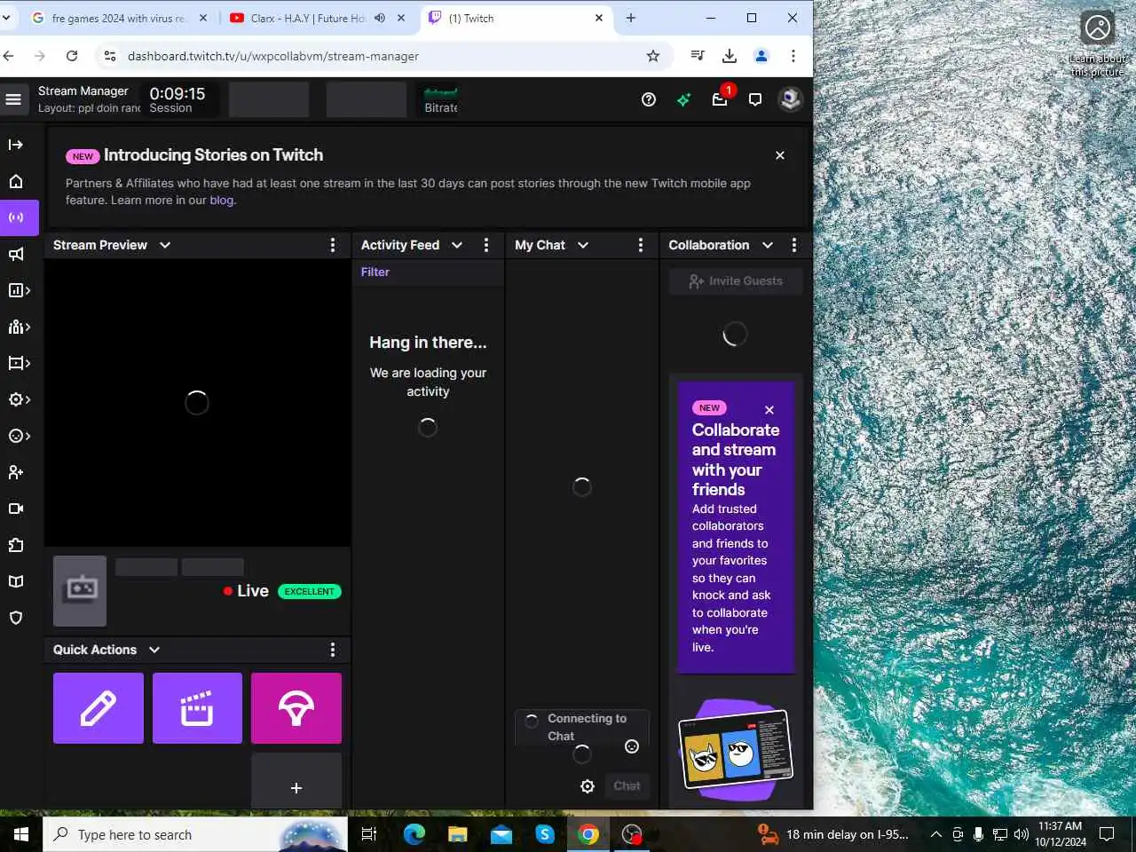This screenshot has height=852, width=1136.
Task: Open Chrome downloads icon
Action: click(730, 56)
